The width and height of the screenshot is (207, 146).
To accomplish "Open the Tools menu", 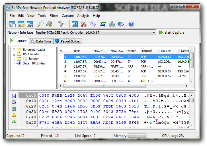I will tap(42, 16).
